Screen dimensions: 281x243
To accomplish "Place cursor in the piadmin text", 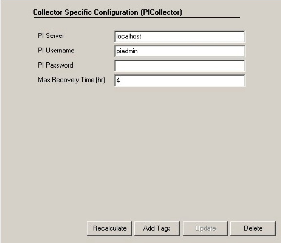I will [127, 52].
